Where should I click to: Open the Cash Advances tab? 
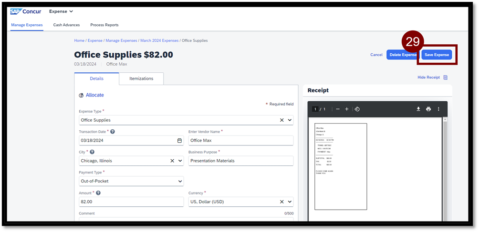[66, 25]
